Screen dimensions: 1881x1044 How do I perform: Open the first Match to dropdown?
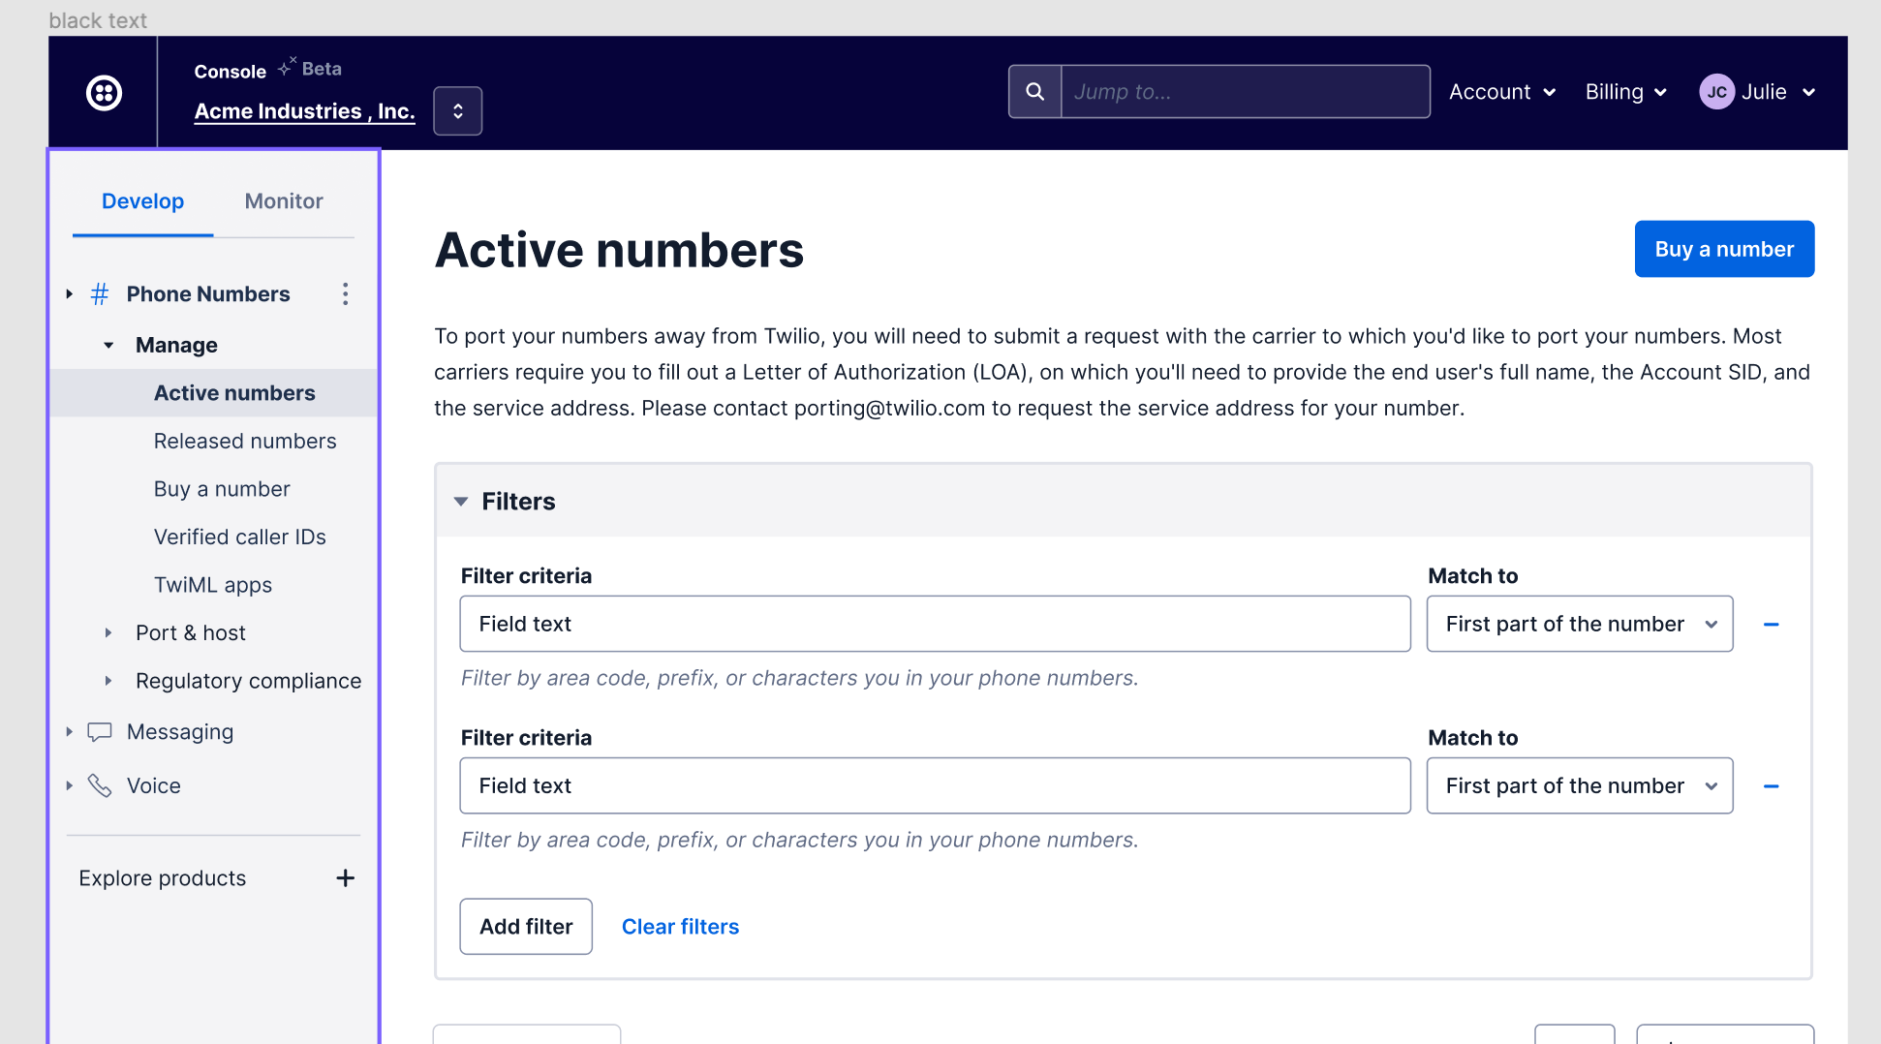click(x=1579, y=625)
